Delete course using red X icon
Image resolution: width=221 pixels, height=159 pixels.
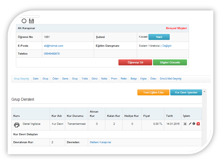coord(198,124)
